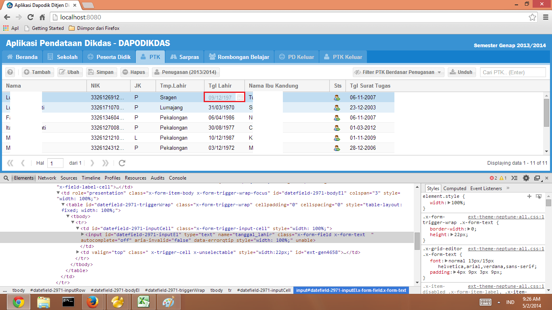The width and height of the screenshot is (552, 310).
Task: Expand the padding property triangle
Action: (455, 272)
